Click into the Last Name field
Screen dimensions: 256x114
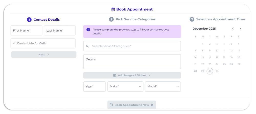pos(60,30)
